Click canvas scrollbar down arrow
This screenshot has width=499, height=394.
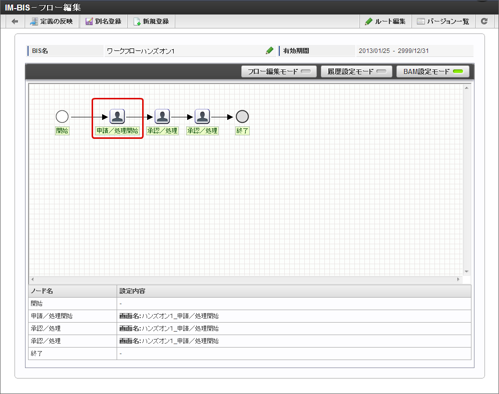466,272
